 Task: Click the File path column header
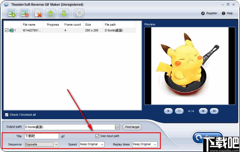click(119, 25)
